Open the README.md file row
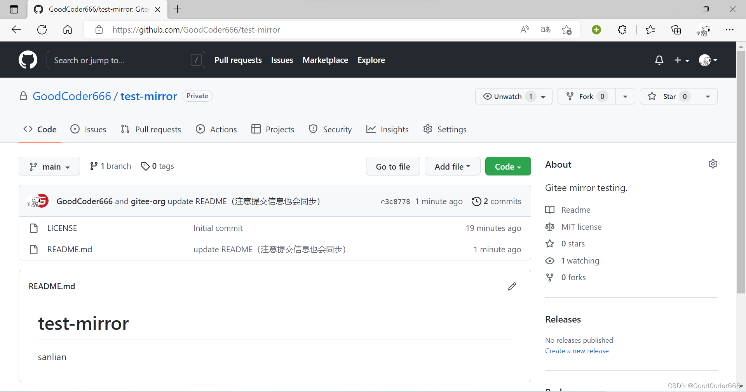This screenshot has width=746, height=392. 275,250
